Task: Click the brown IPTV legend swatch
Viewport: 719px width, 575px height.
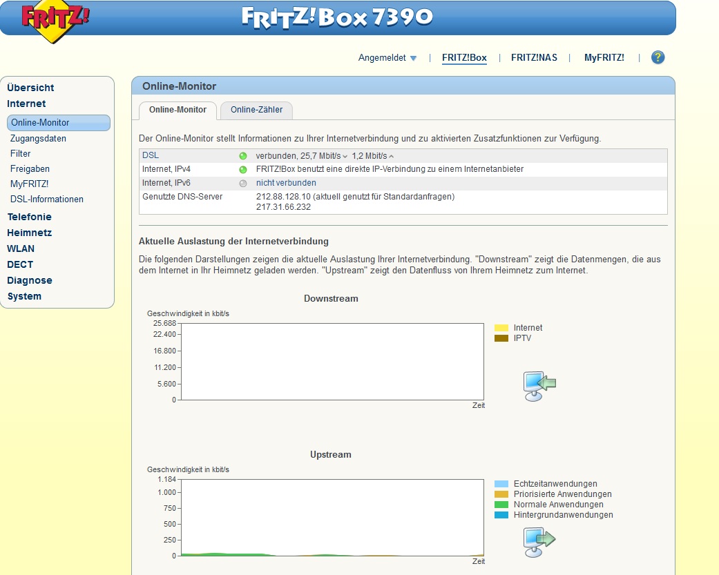Action: [x=501, y=338]
